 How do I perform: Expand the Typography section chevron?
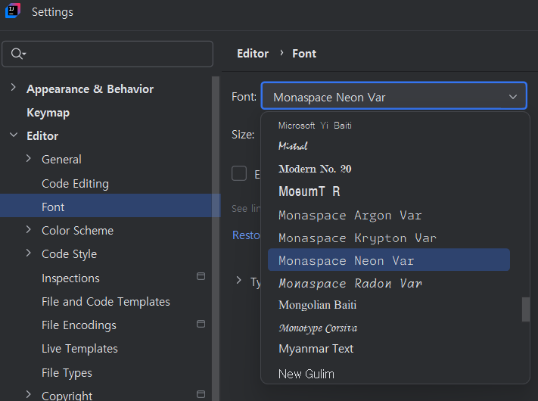click(x=239, y=280)
